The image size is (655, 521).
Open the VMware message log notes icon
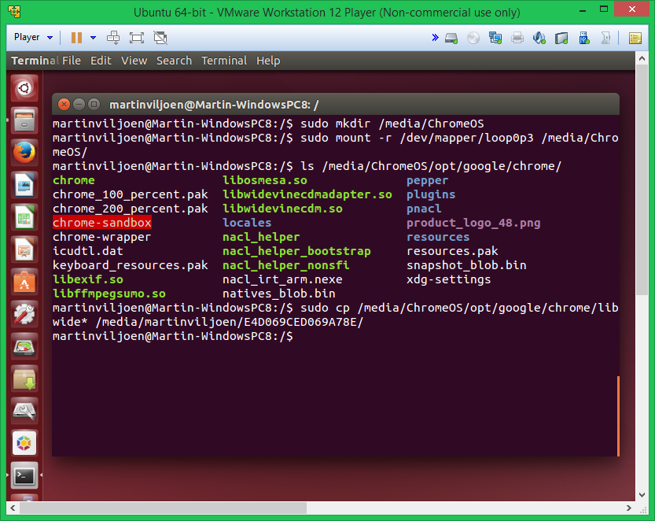635,38
